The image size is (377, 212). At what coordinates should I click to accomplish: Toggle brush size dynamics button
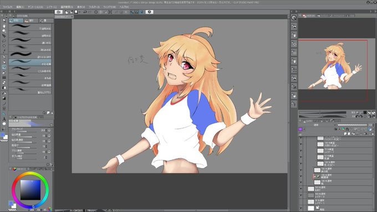coord(49,131)
